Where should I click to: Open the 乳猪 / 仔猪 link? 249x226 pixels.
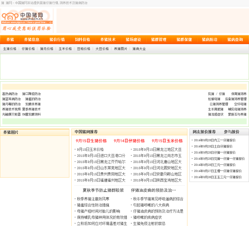tap(216, 94)
